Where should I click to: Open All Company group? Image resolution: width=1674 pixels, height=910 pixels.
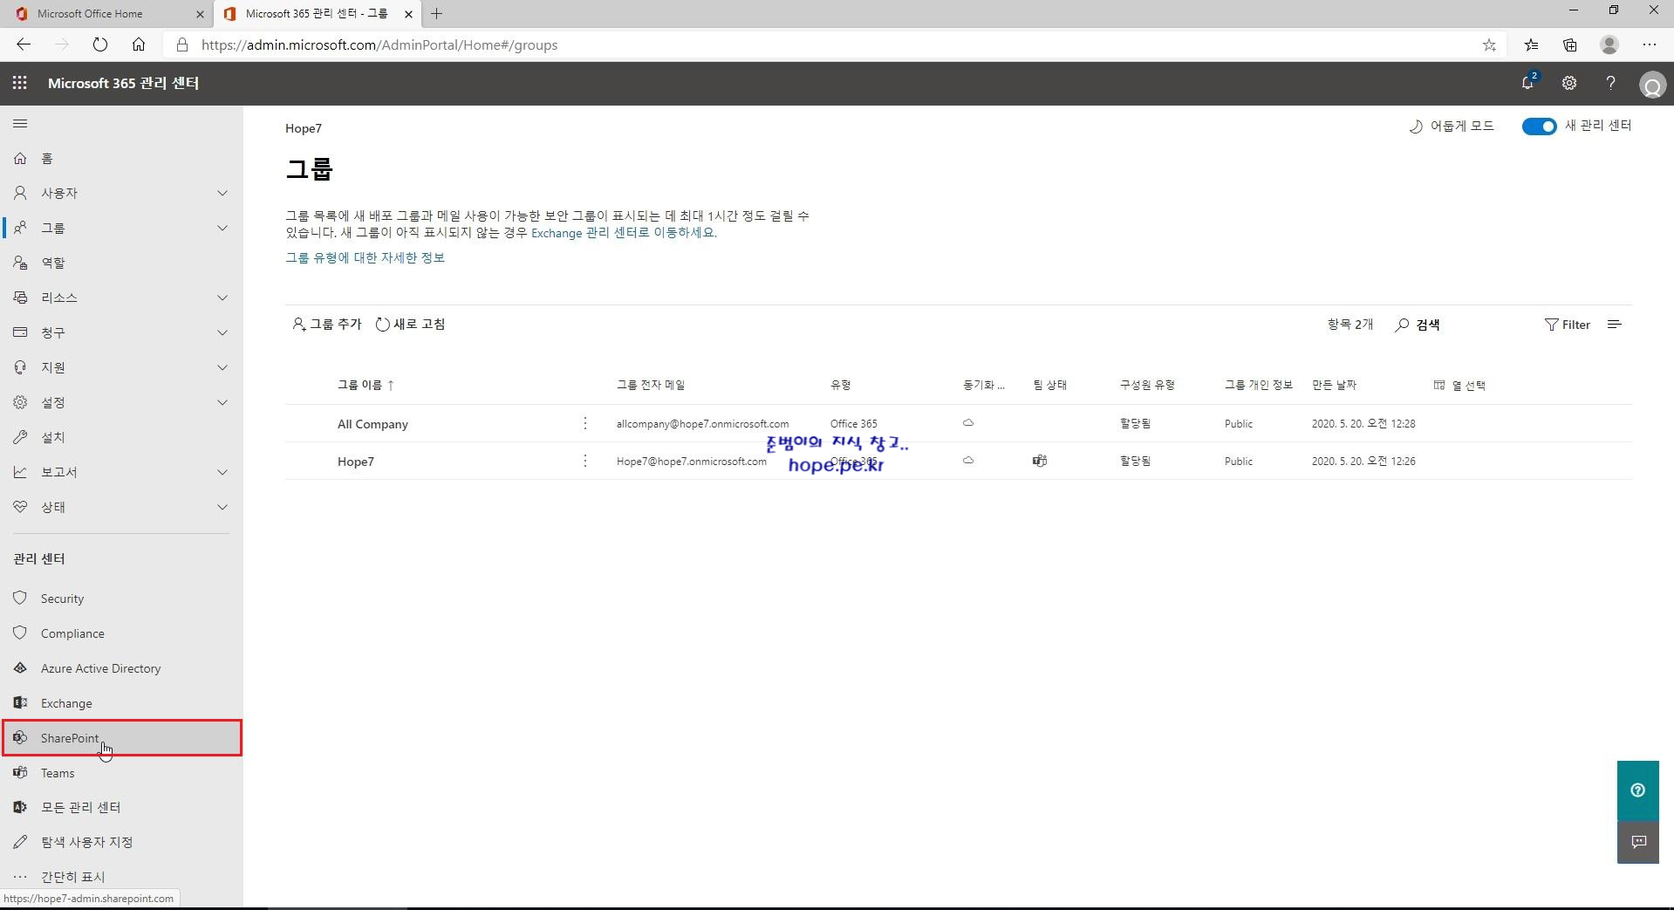click(372, 424)
